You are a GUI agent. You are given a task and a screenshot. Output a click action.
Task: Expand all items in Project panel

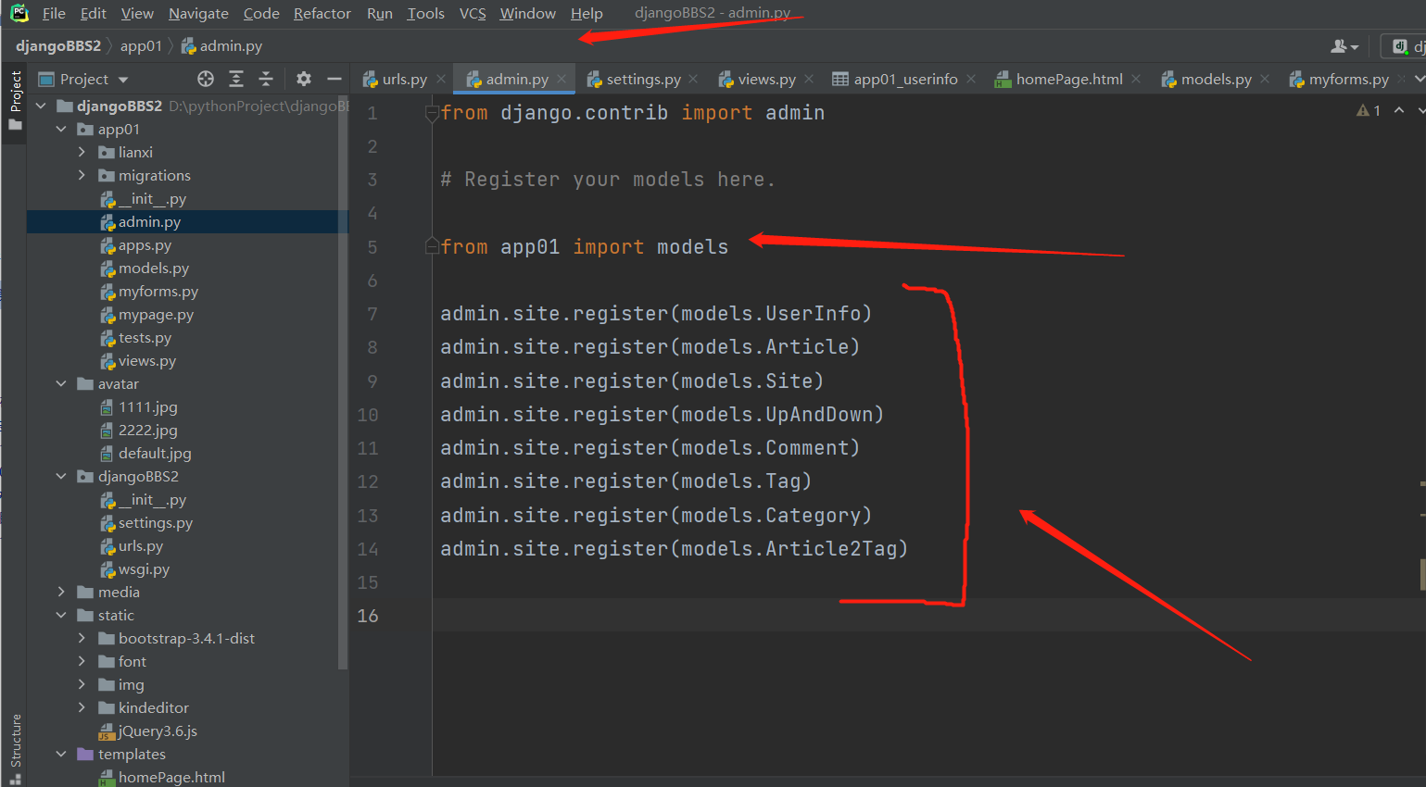[236, 79]
